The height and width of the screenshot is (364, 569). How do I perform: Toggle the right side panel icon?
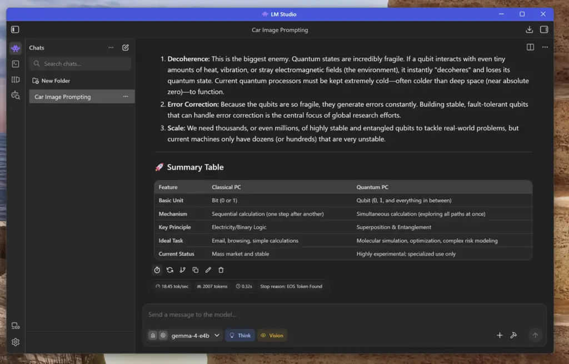click(x=544, y=29)
